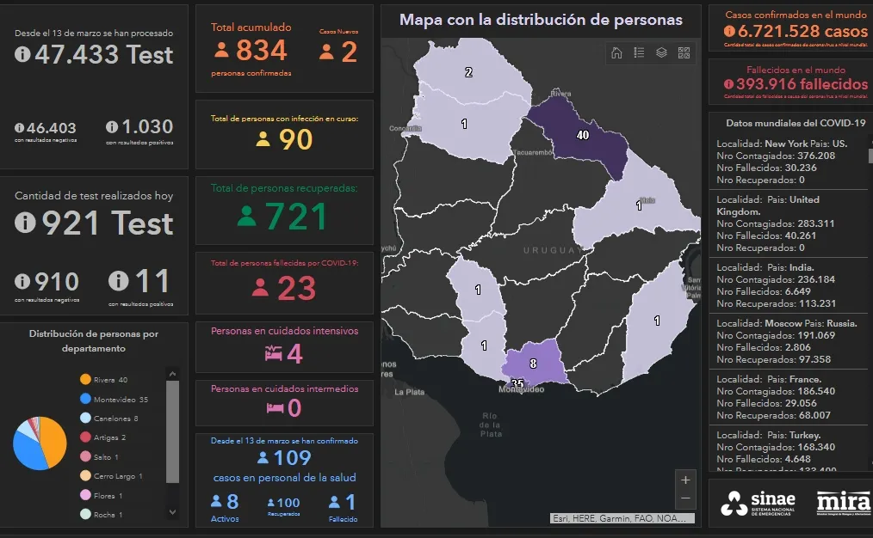The height and width of the screenshot is (538, 873).
Task: Open the map layers stack icon
Action: click(661, 52)
